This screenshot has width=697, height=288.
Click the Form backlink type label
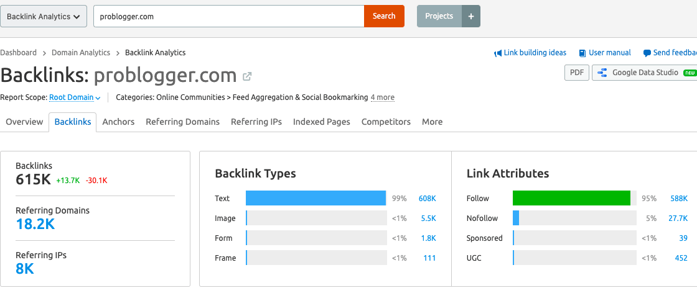tap(223, 238)
